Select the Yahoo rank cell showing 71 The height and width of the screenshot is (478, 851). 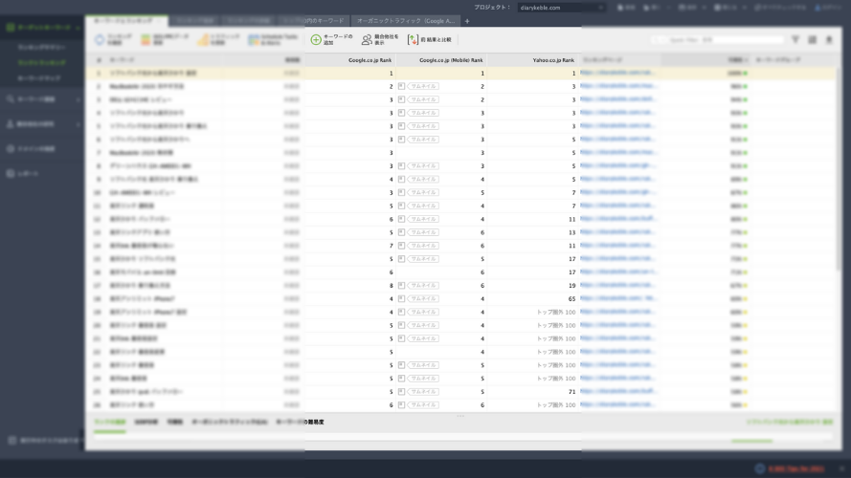click(x=533, y=391)
